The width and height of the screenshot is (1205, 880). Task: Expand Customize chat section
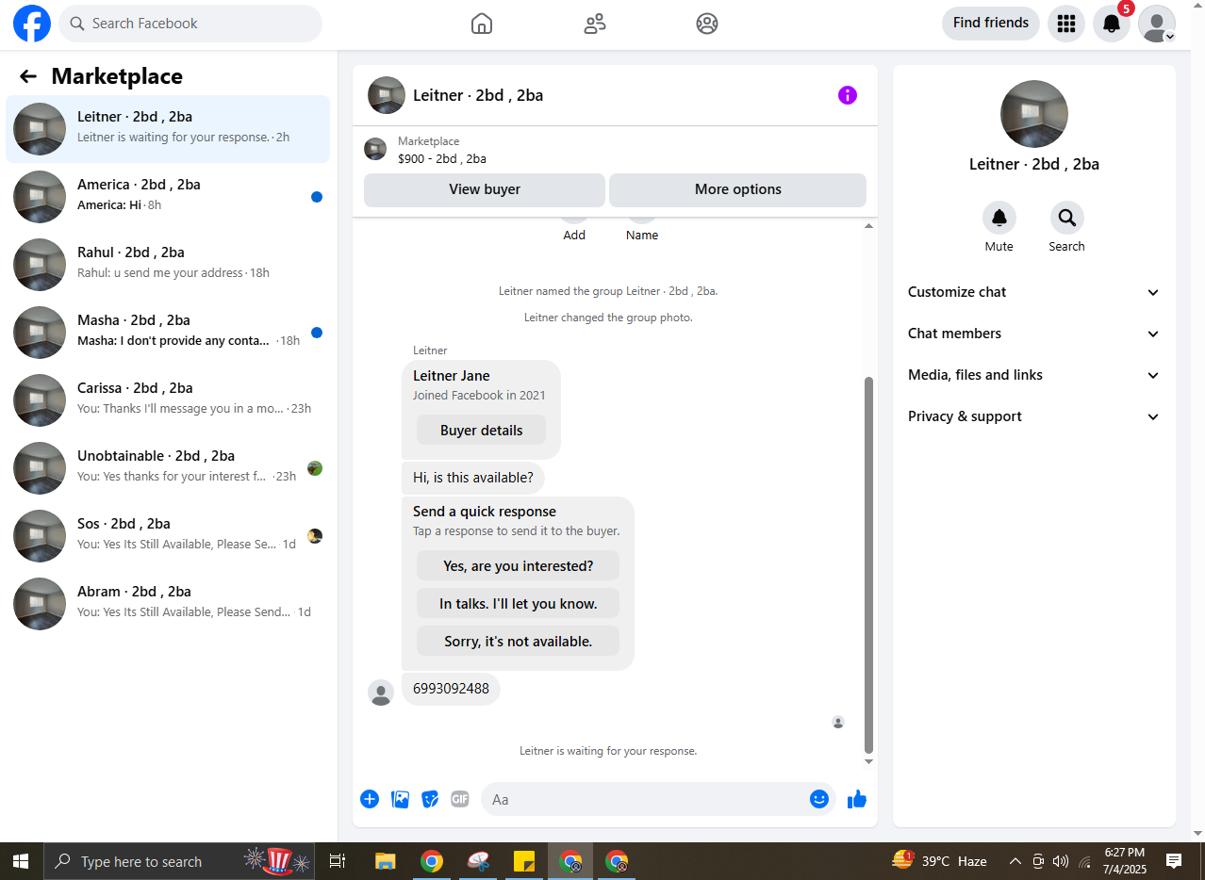click(x=1034, y=292)
